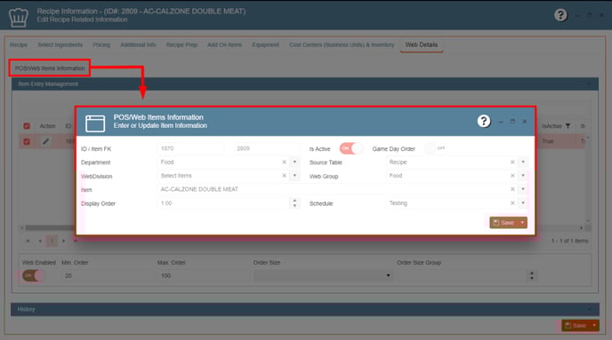Clear the Department field value
The width and height of the screenshot is (612, 340).
(284, 162)
